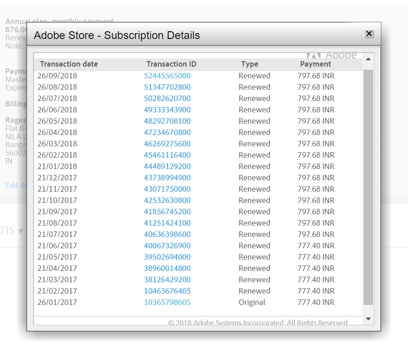Screen dimensions: 408x352
Task: Select 797.68 INR payment for 26/03/2018
Action: 316,144
